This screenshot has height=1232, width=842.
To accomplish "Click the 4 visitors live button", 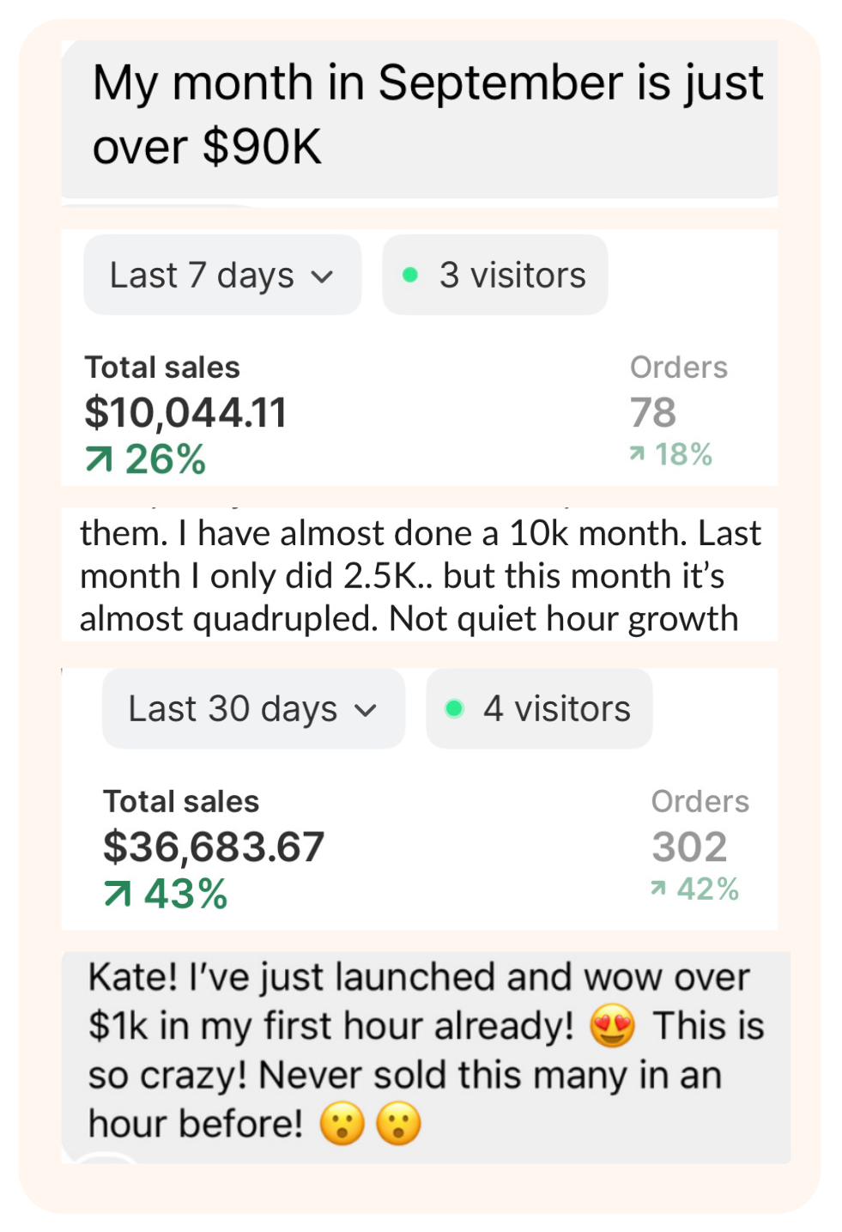I will click(539, 709).
